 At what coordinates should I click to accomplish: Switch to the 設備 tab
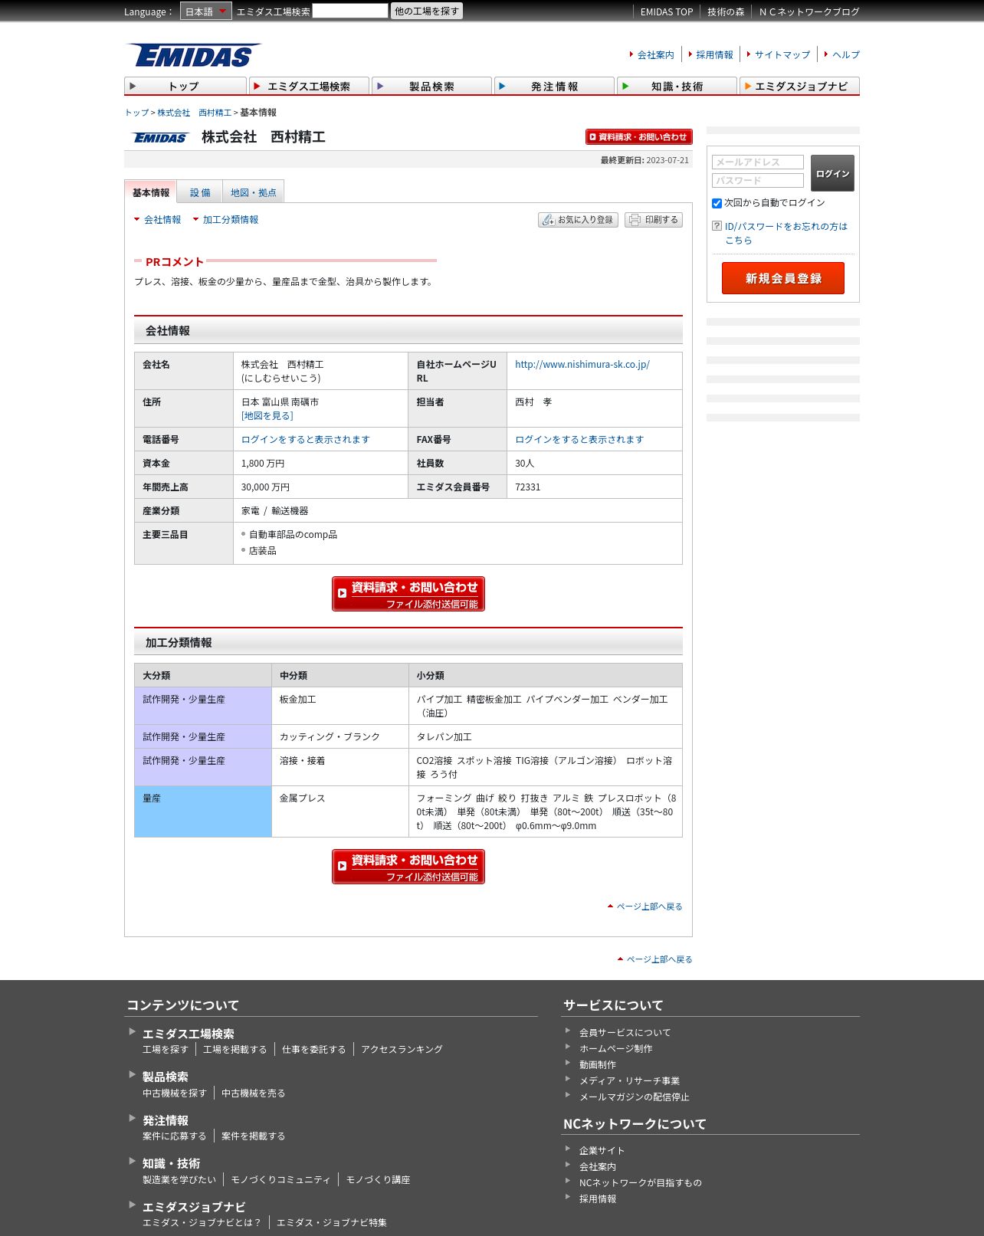200,192
